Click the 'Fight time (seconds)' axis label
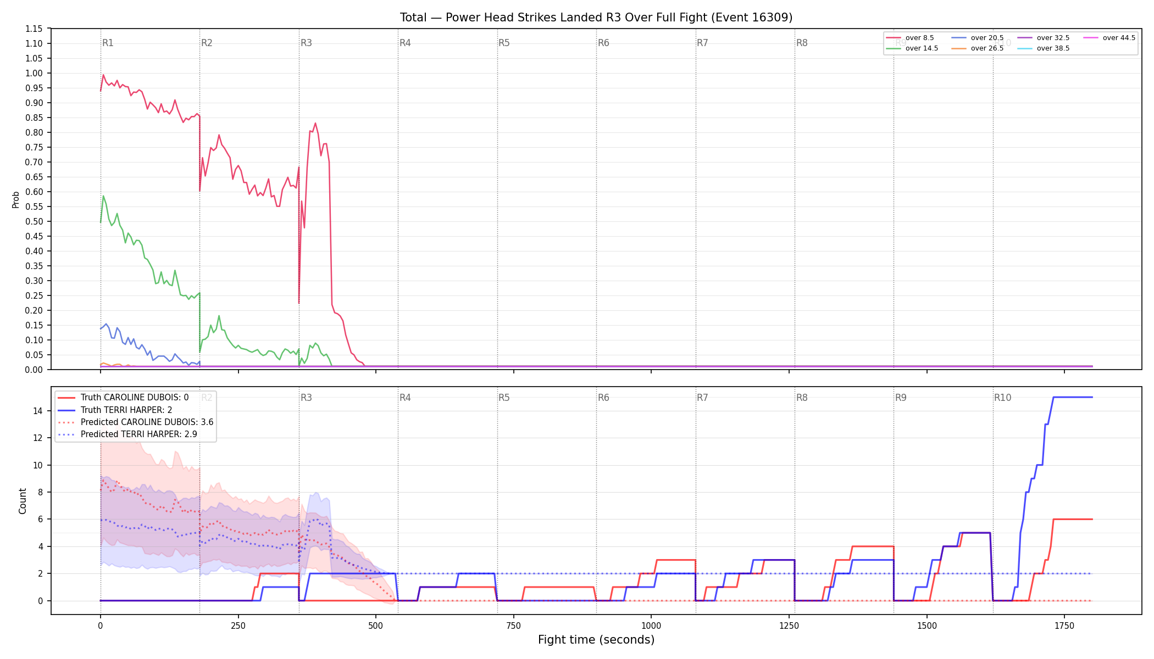 coord(596,640)
